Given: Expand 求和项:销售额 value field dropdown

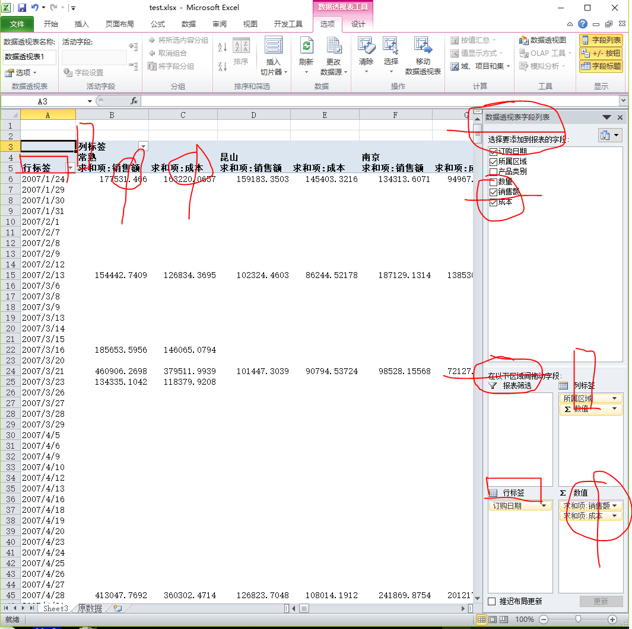Looking at the screenshot, I should (615, 506).
